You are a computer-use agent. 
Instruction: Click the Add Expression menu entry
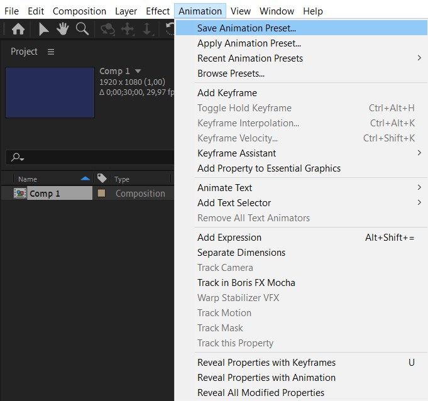tap(229, 238)
